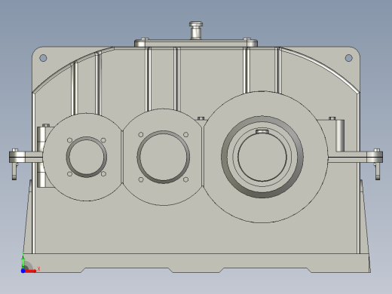This screenshot has width=392, height=294.
Task: Click the red X axis arrow of the triad
Action: 30,271
